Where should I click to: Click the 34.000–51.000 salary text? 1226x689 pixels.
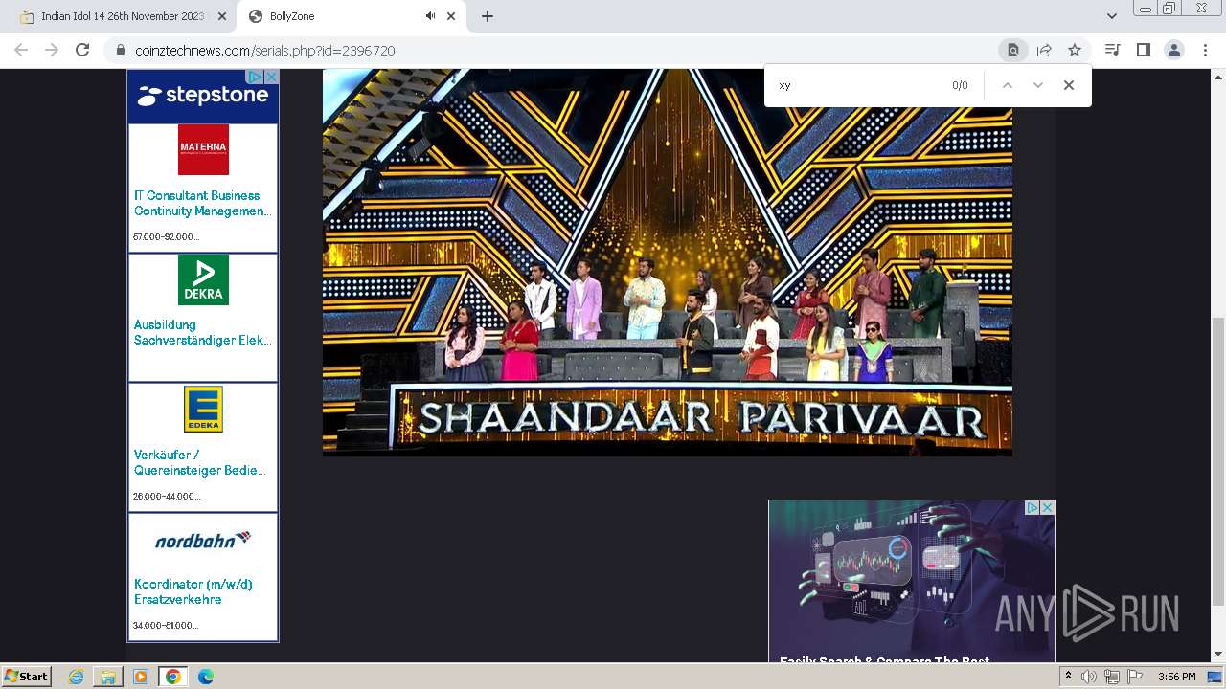coord(166,625)
